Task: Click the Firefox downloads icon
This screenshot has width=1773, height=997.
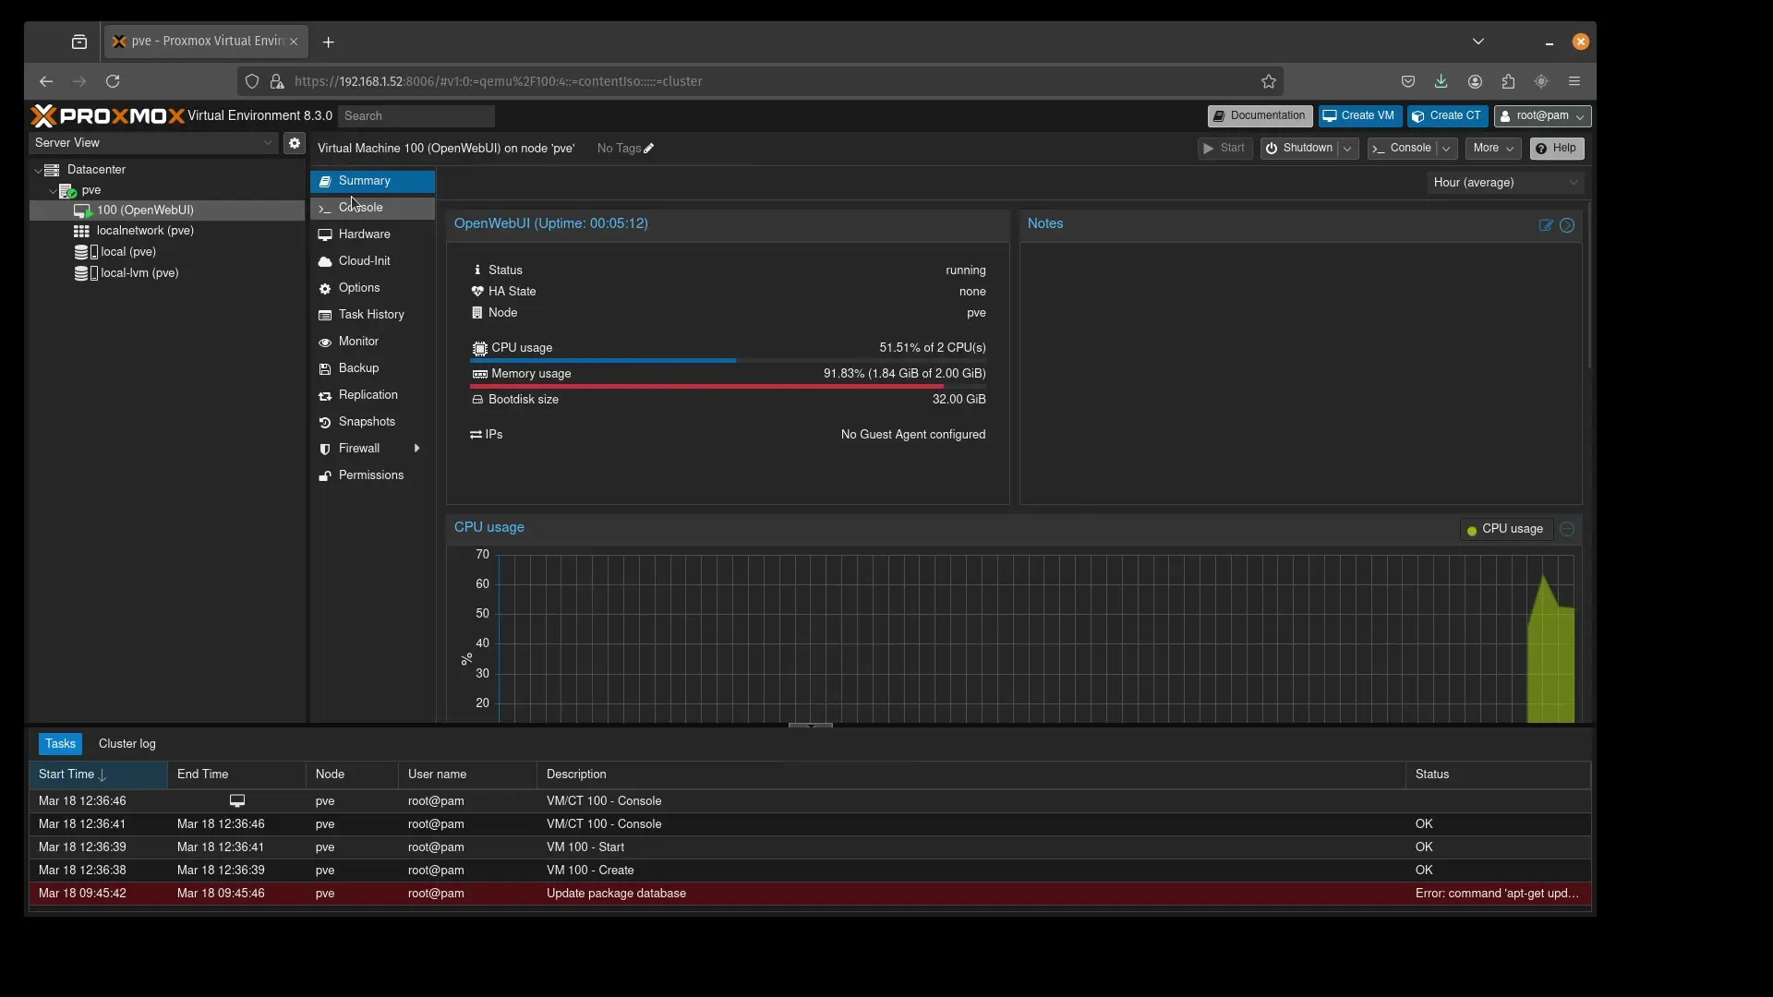Action: 1441,81
